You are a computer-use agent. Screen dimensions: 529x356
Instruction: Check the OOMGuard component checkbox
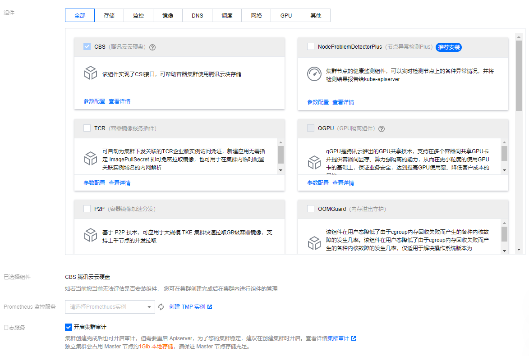tap(311, 209)
